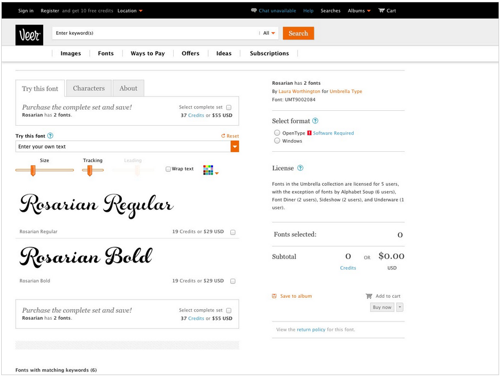The image size is (502, 378).
Task: Open the Umbrella Type foundry link
Action: [x=346, y=91]
